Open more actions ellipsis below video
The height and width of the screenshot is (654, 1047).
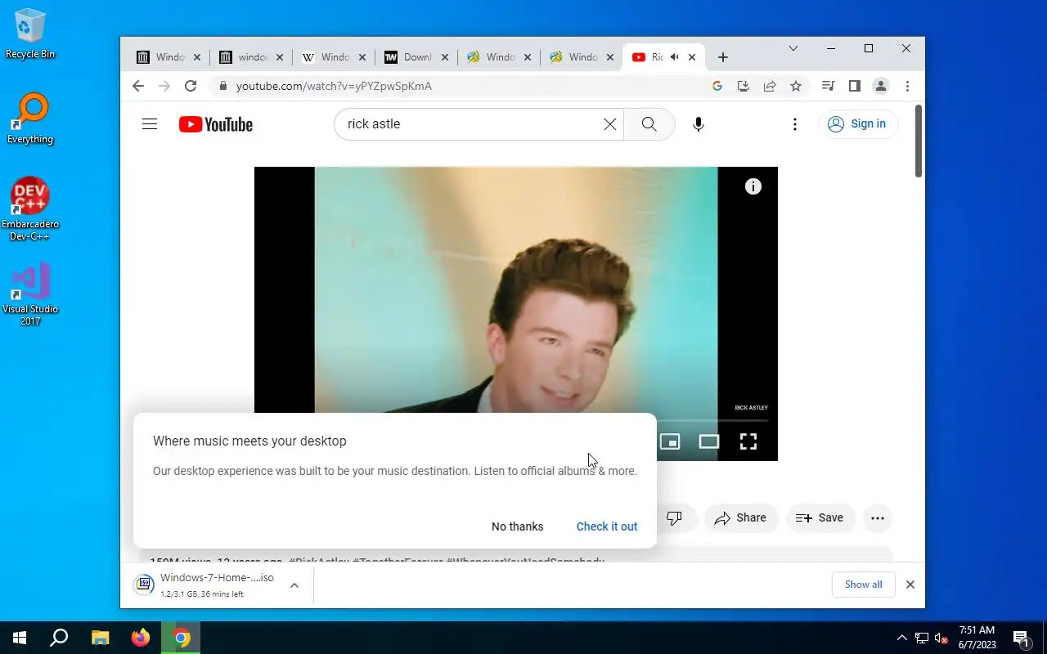coord(878,517)
